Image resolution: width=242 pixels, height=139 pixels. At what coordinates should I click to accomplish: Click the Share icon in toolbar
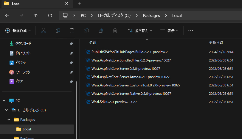click(101, 31)
